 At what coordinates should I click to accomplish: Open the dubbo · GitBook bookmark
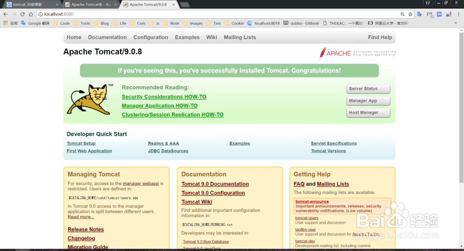point(301,23)
